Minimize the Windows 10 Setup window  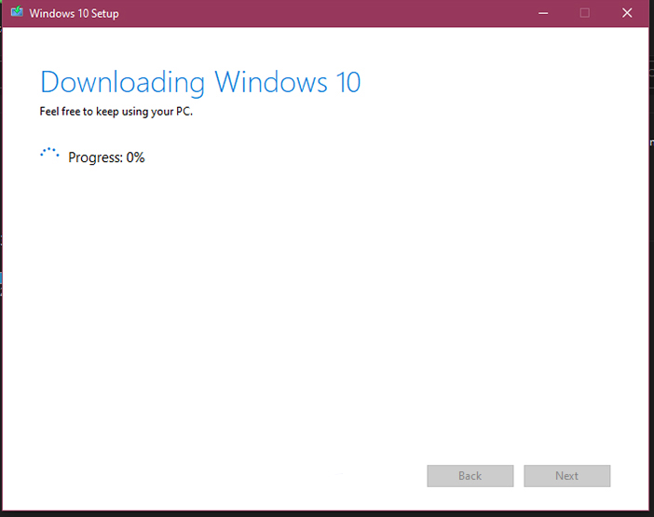pos(542,13)
